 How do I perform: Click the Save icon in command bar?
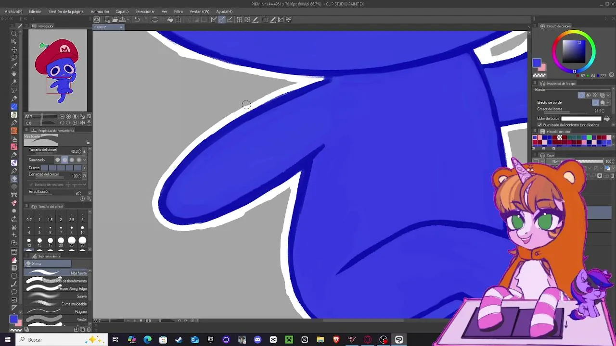(x=122, y=20)
